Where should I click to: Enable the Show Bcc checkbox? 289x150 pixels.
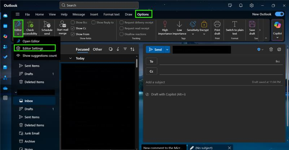tap(73, 22)
